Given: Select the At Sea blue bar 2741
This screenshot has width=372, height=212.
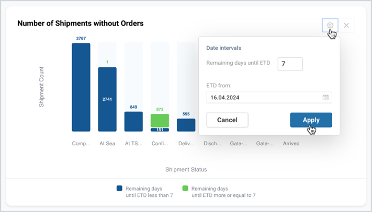Looking at the screenshot, I should [107, 99].
